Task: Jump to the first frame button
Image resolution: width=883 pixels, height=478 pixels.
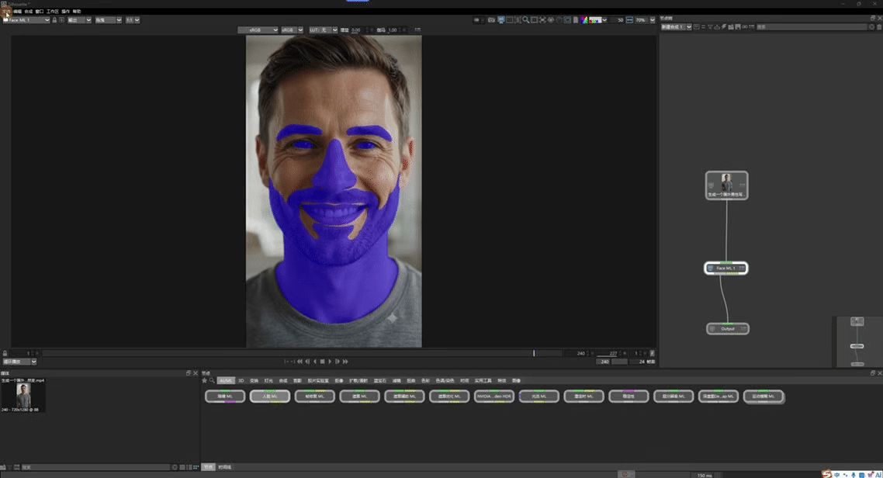Action: point(300,362)
